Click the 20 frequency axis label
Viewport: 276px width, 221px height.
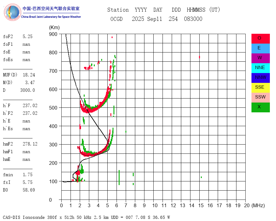click(247, 205)
